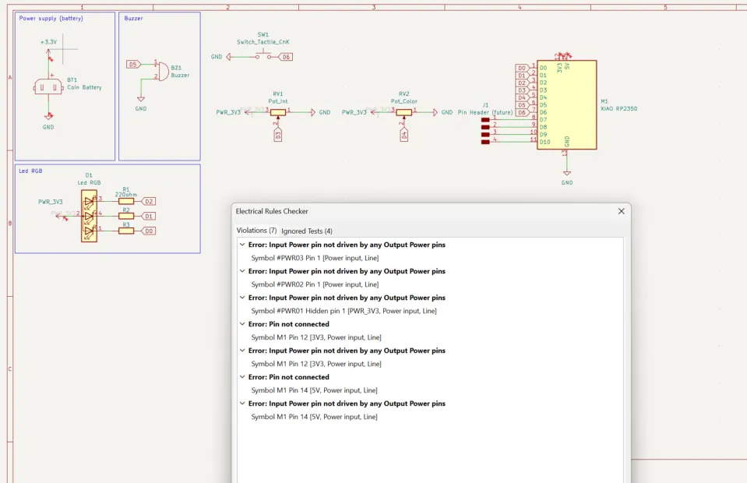Click the M1 XIAO RP2350 module body

[x=566, y=105]
